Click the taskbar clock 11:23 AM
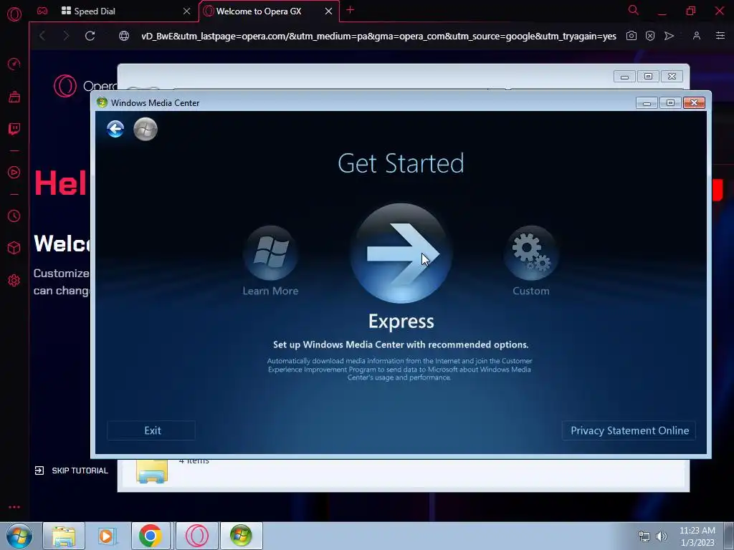The height and width of the screenshot is (550, 734). pyautogui.click(x=697, y=531)
